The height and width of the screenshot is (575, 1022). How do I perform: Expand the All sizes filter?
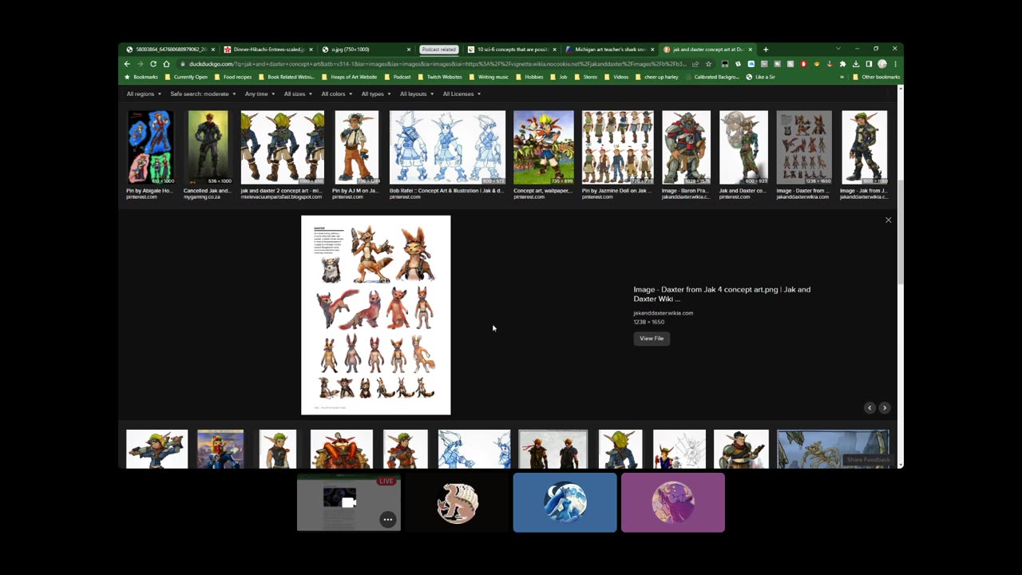point(298,94)
